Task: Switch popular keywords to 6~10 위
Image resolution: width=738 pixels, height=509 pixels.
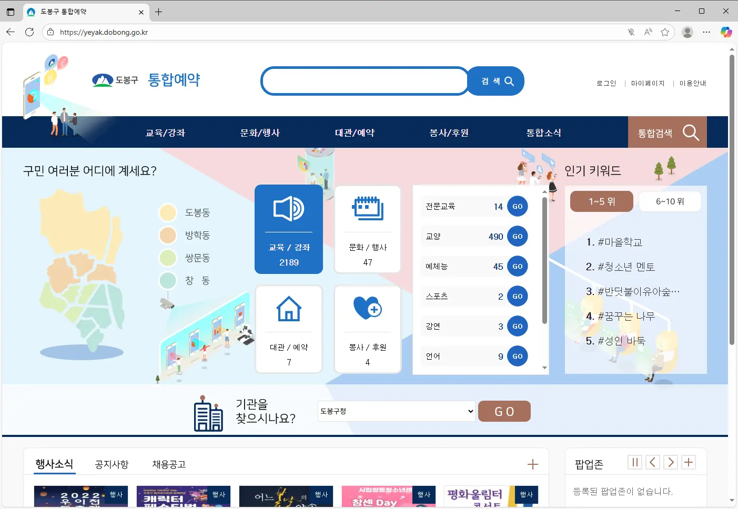Action: (x=670, y=201)
